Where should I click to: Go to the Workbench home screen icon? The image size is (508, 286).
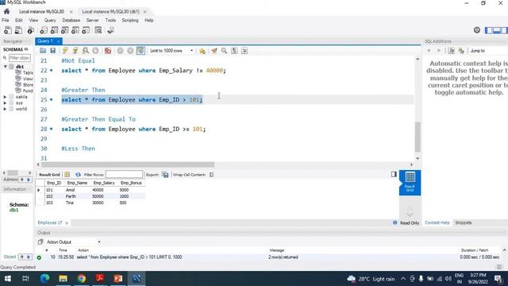tap(6, 11)
